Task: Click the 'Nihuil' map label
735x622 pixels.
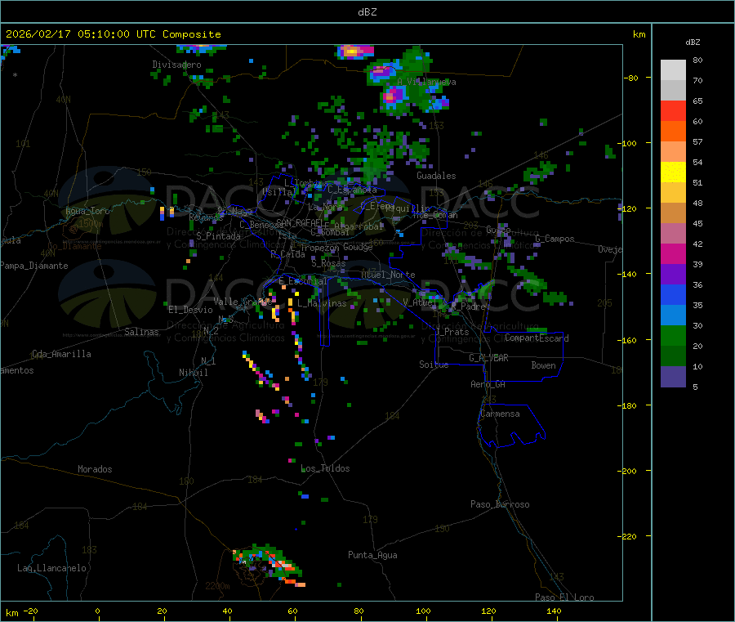Action: (193, 373)
